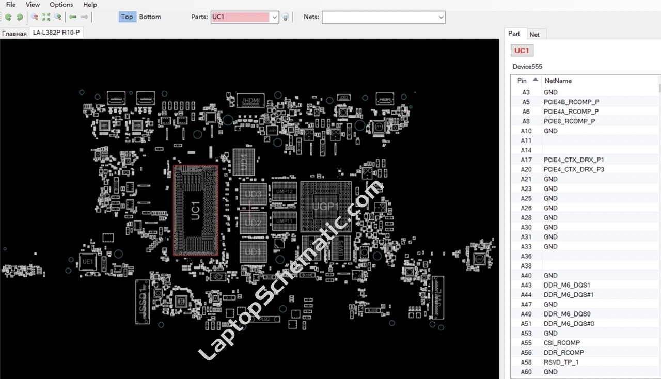The height and width of the screenshot is (379, 661).
Task: Select pin A58 RSVD_TP_1 row
Action: 585,362
